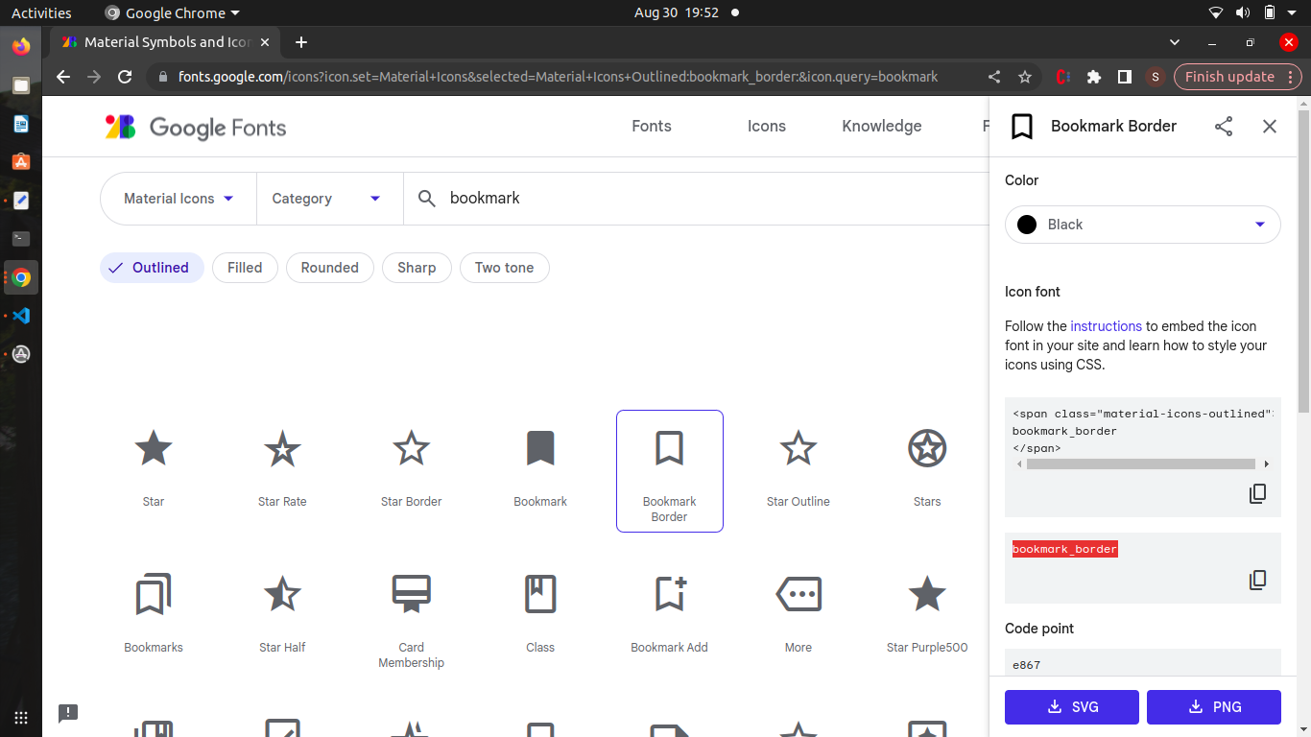Click the black color swatch circle
Viewport: 1311px width, 737px height.
point(1027,225)
